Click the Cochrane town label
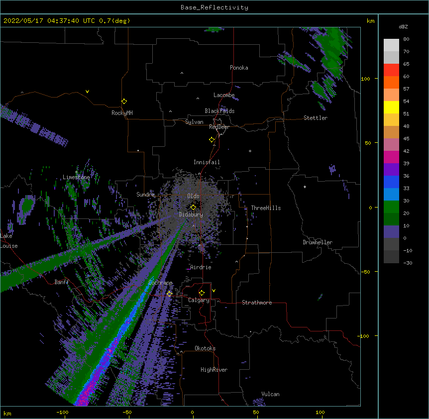 coord(160,283)
